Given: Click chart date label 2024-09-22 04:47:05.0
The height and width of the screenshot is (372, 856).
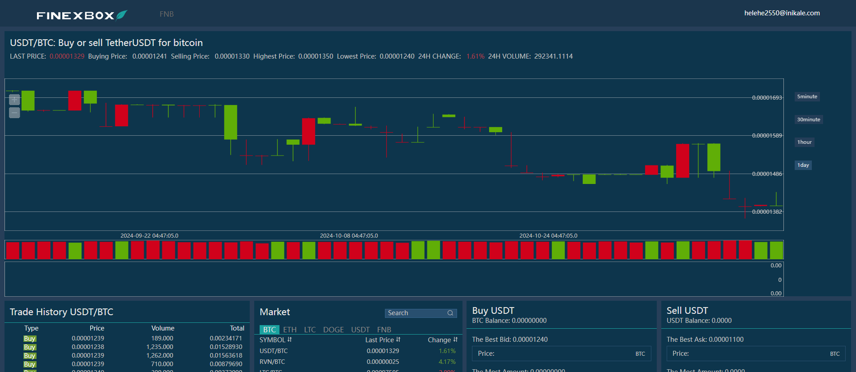Looking at the screenshot, I should [149, 236].
